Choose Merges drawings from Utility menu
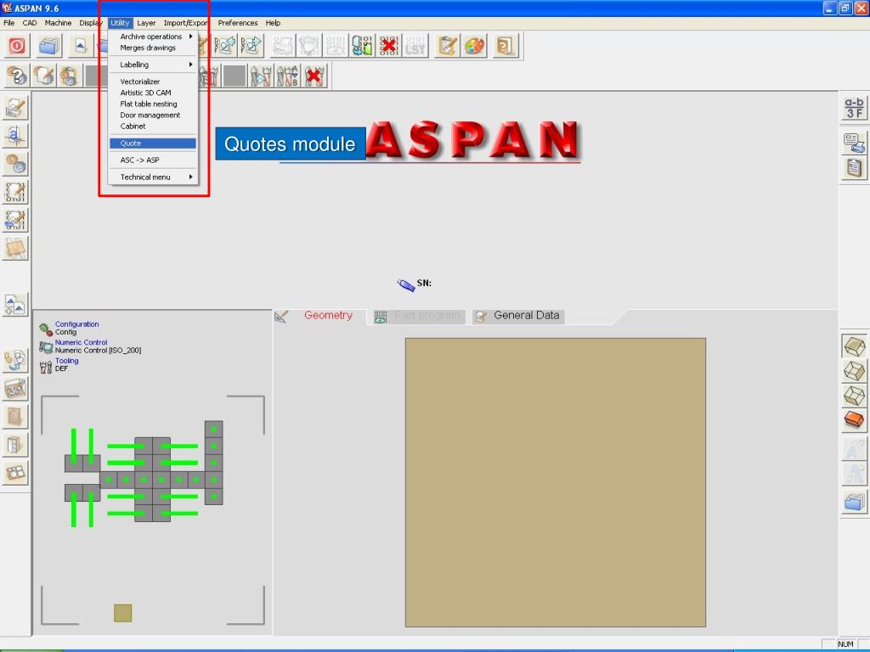870x652 pixels. [x=153, y=48]
